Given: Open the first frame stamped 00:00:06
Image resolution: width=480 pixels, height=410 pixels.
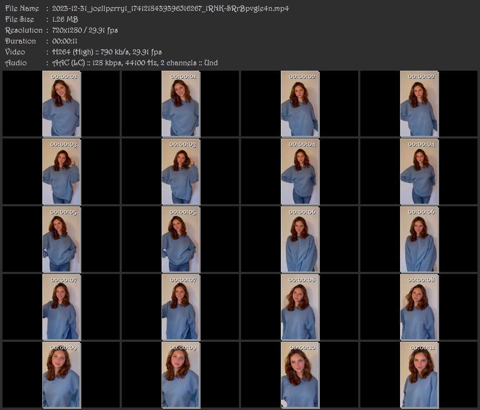Looking at the screenshot, I should click(300, 239).
